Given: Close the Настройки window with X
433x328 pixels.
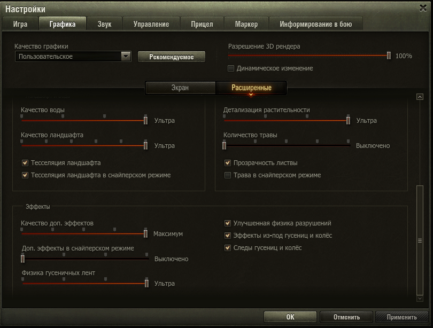Looking at the screenshot, I should click(x=423, y=8).
